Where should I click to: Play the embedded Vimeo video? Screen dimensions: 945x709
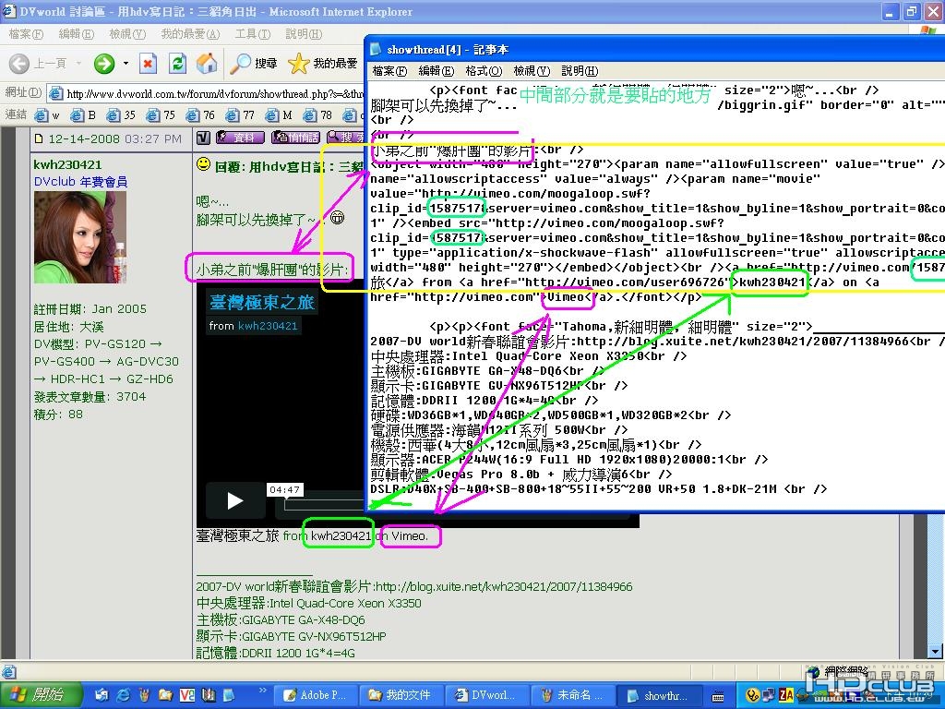point(235,500)
